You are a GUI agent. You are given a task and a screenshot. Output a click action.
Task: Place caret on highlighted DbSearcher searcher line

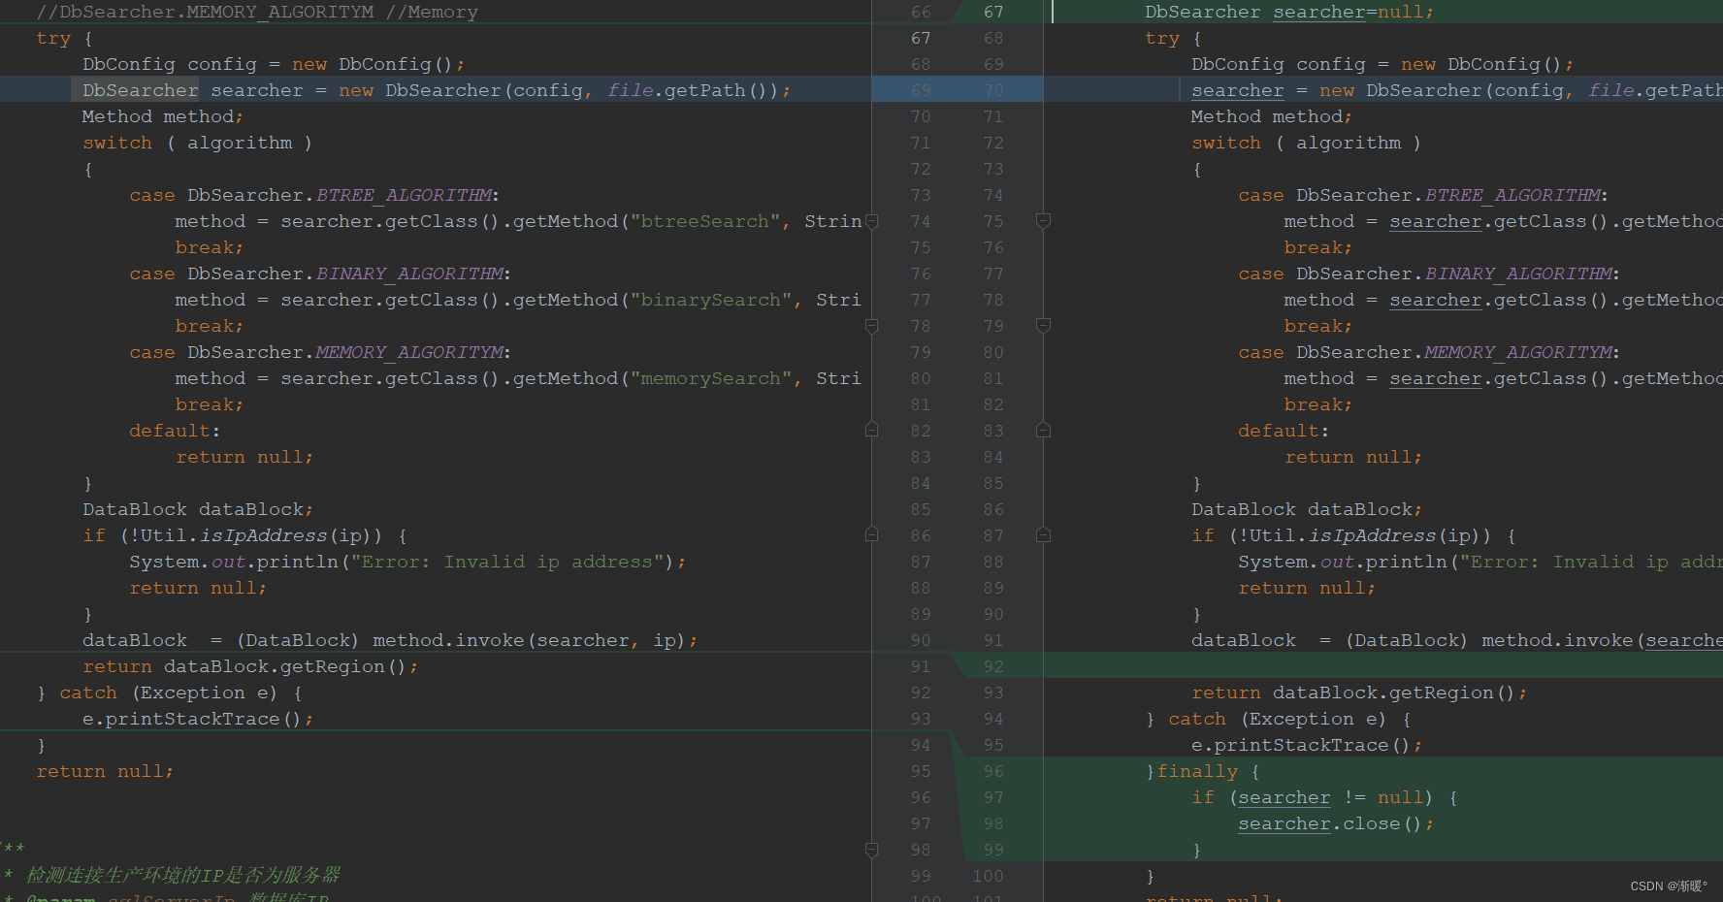[388, 90]
